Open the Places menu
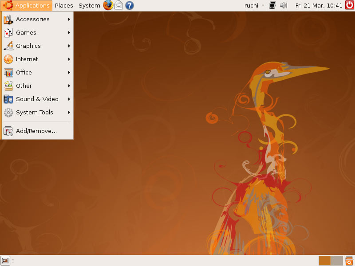Viewport: 355px width, 266px height. coord(64,5)
